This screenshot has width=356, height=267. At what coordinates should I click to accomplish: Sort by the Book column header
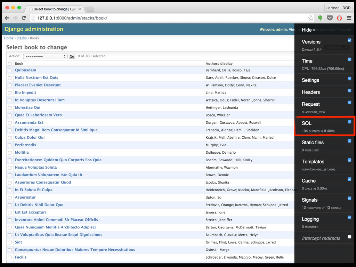(19, 64)
